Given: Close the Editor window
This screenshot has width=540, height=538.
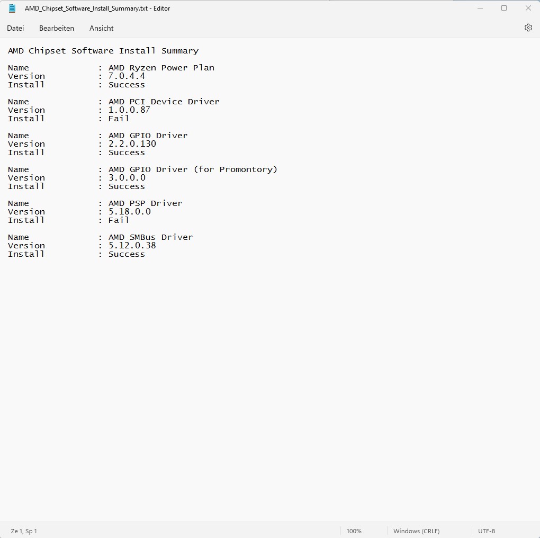Looking at the screenshot, I should (528, 8).
